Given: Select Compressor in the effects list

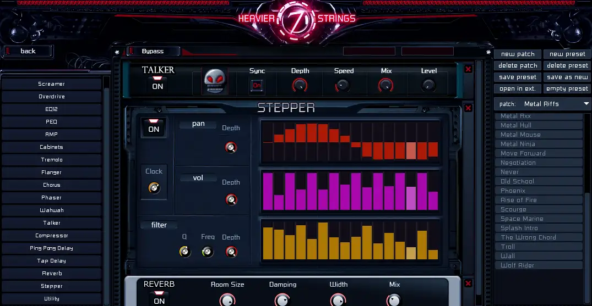Looking at the screenshot, I should (x=51, y=236).
